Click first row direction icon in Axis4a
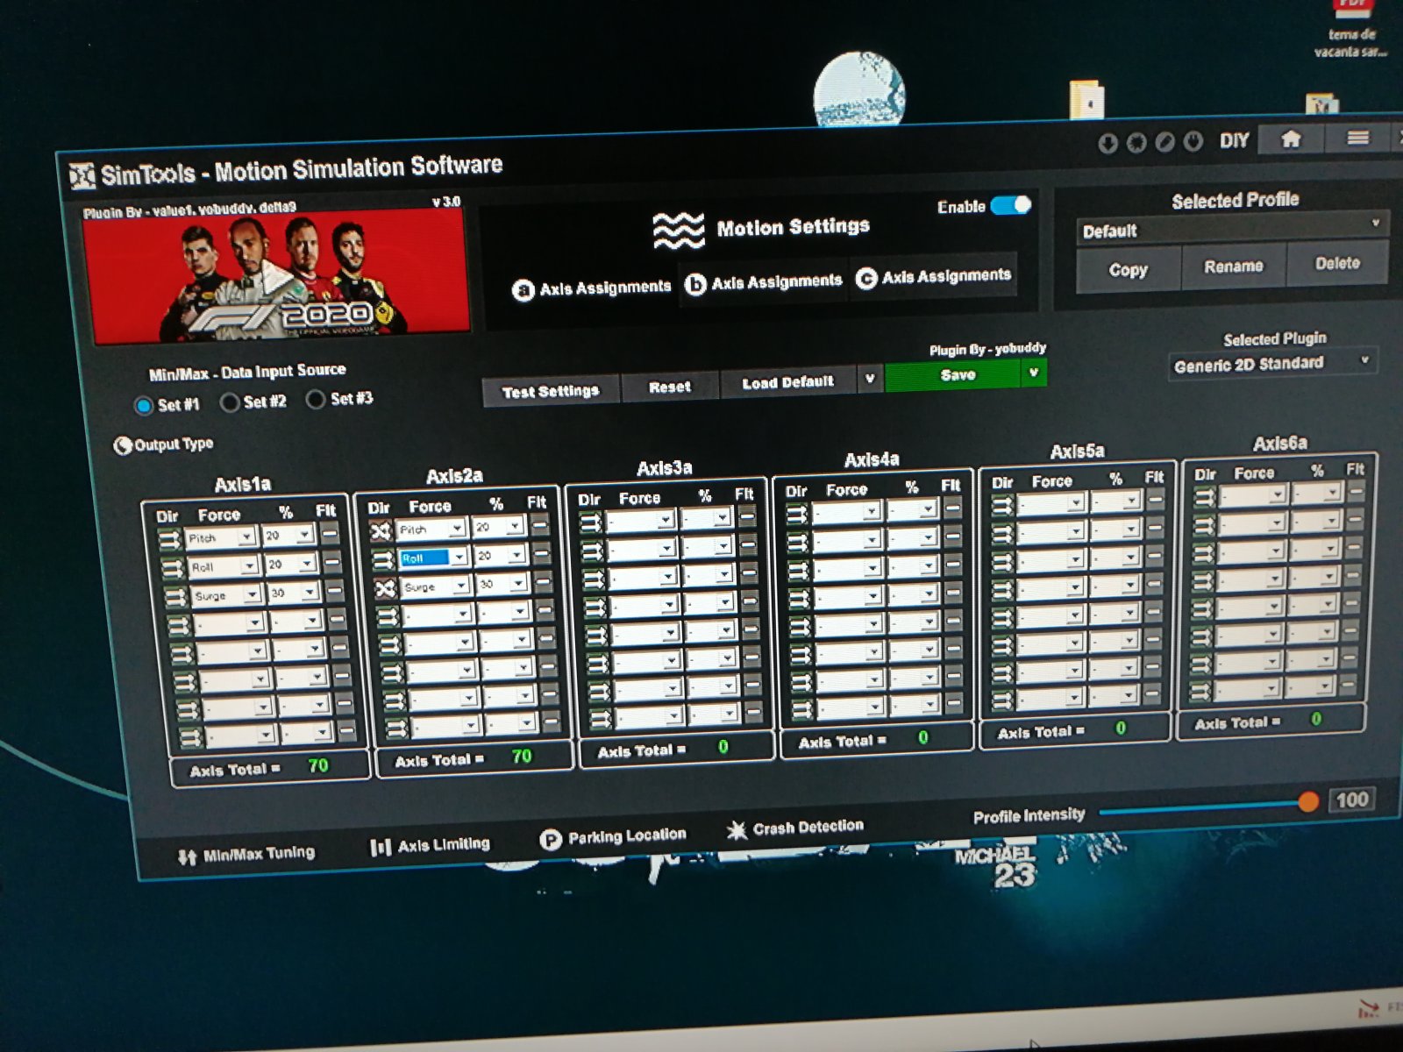Screen dimensions: 1403x1052 point(796,515)
